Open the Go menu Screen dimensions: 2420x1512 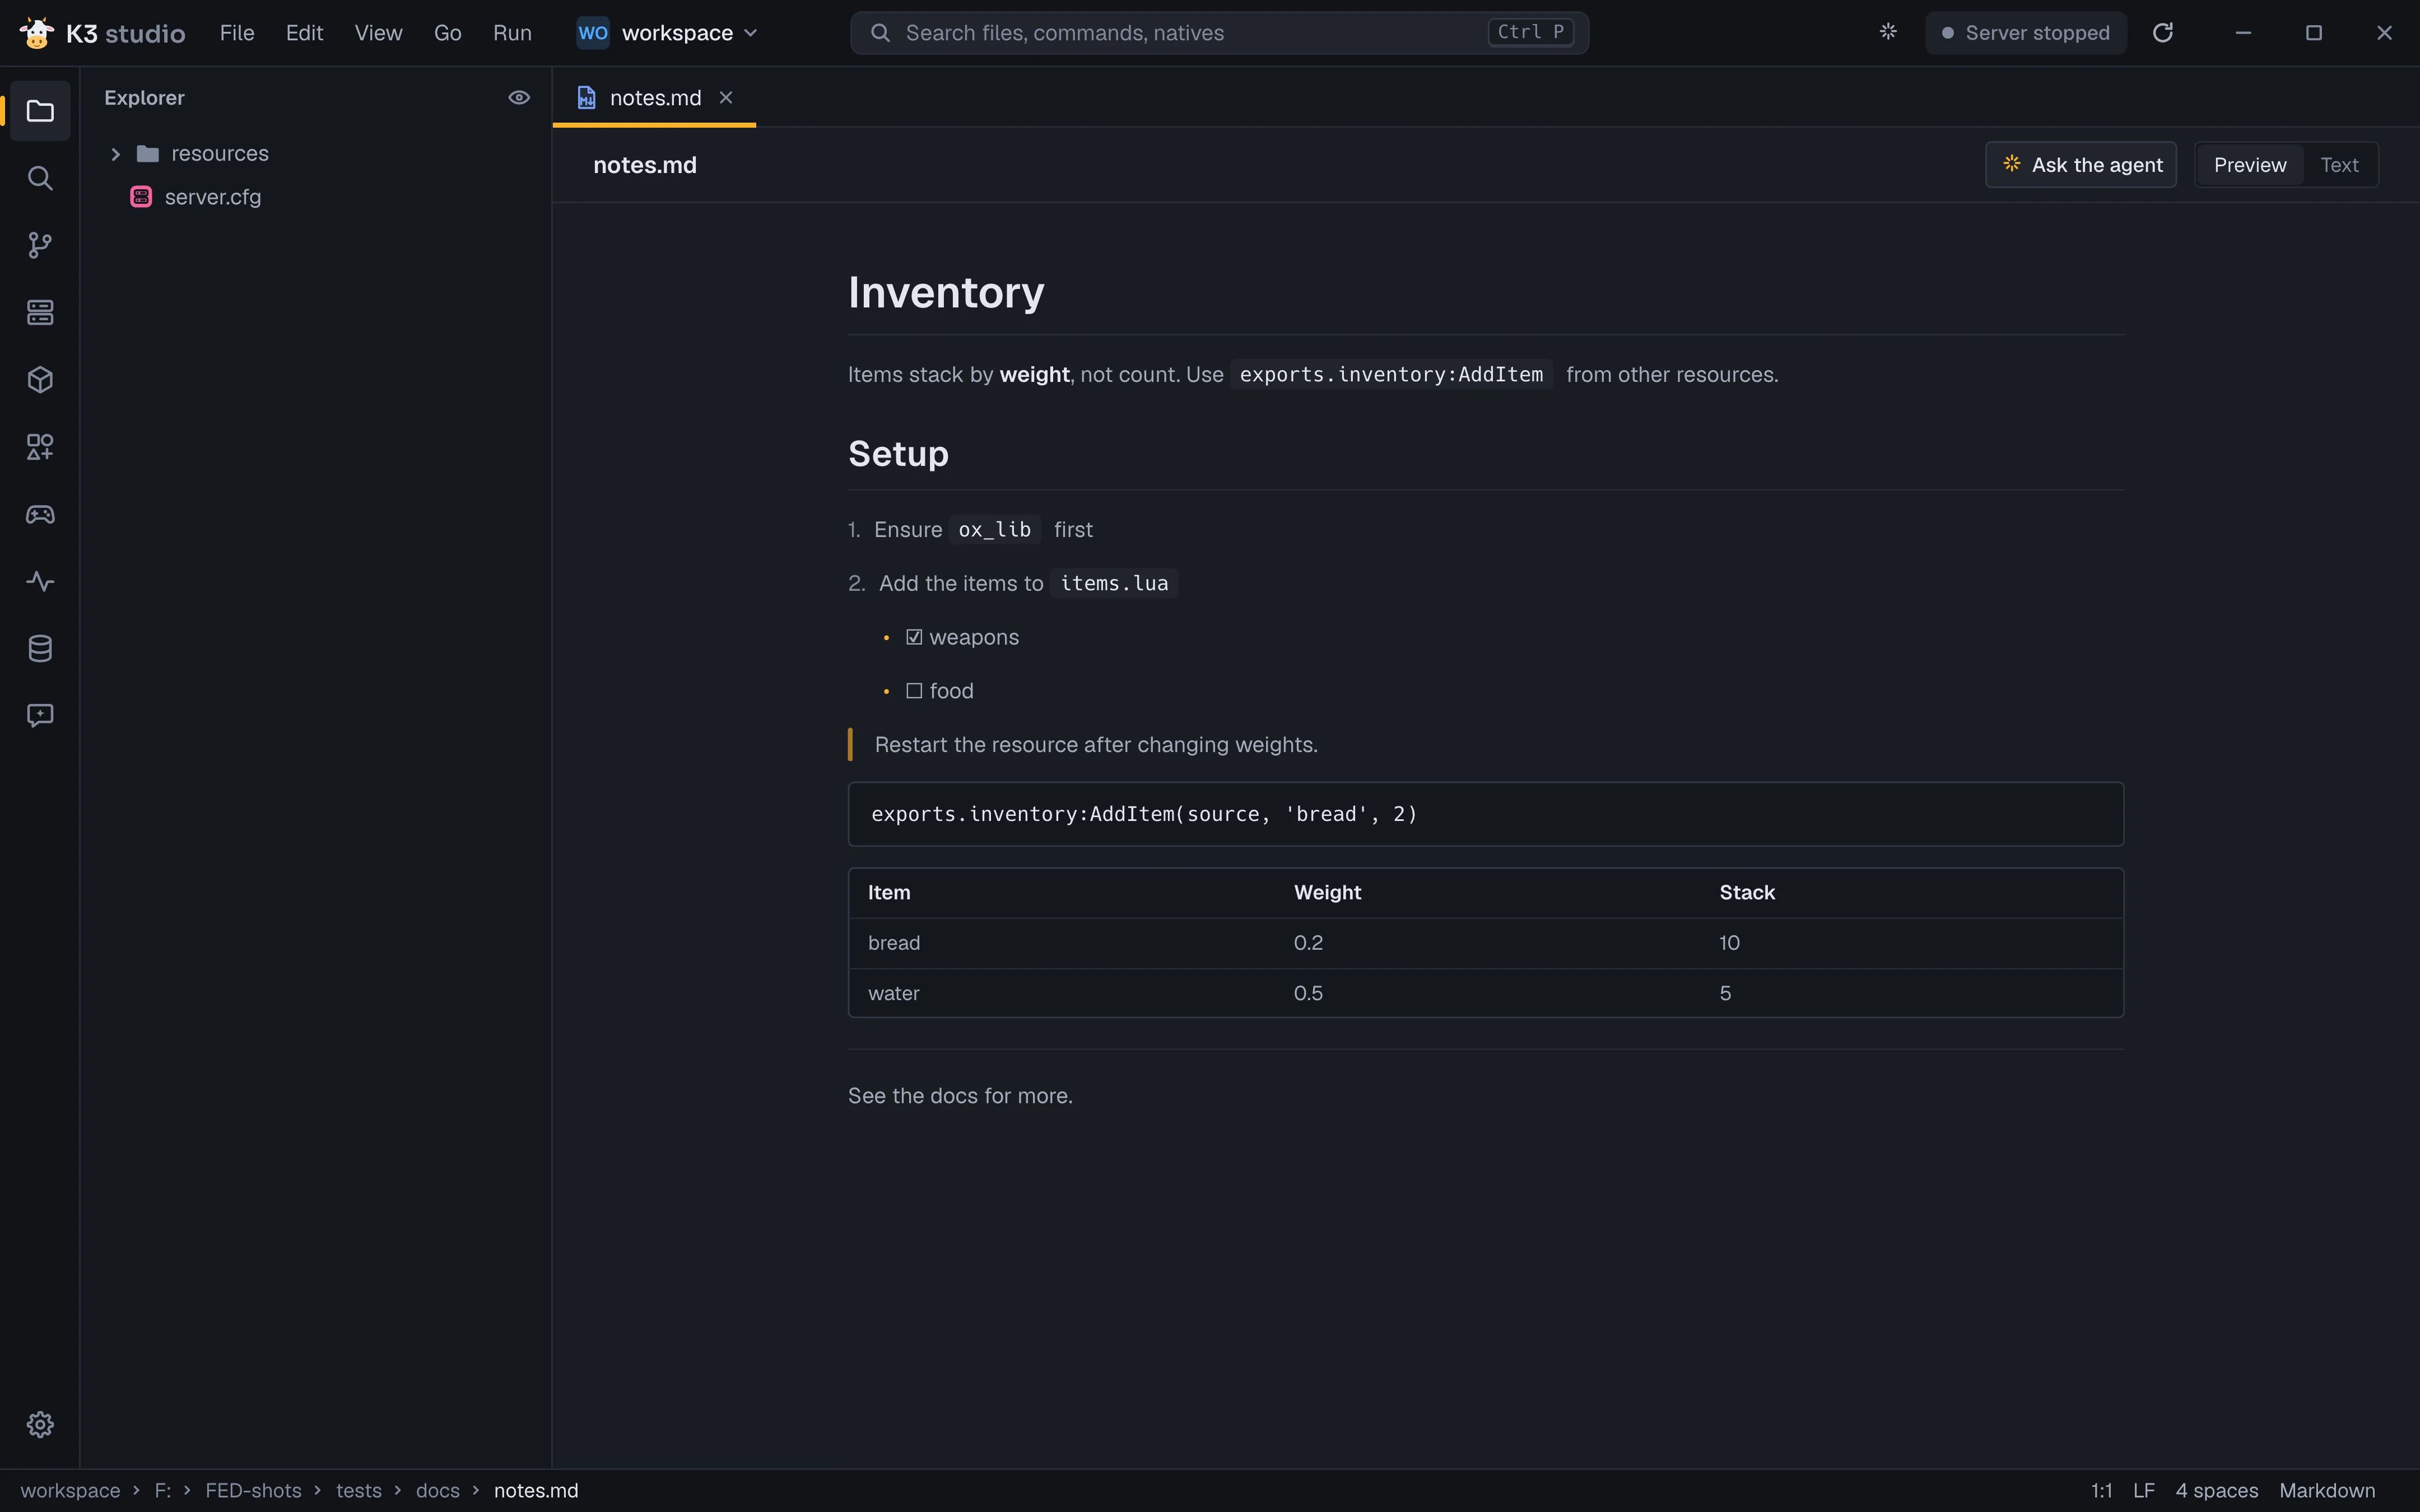point(447,33)
